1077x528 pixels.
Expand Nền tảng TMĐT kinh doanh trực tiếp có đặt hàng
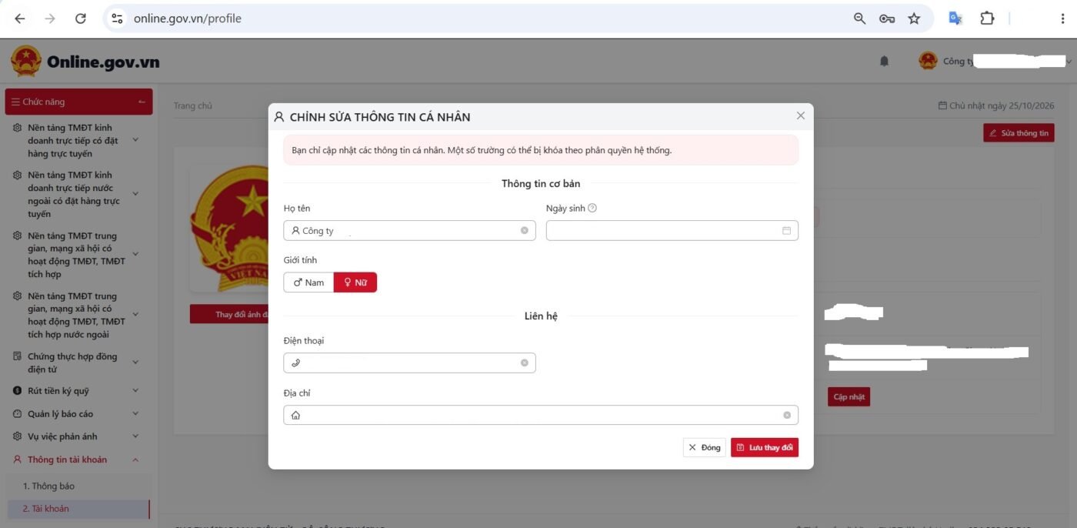point(77,141)
